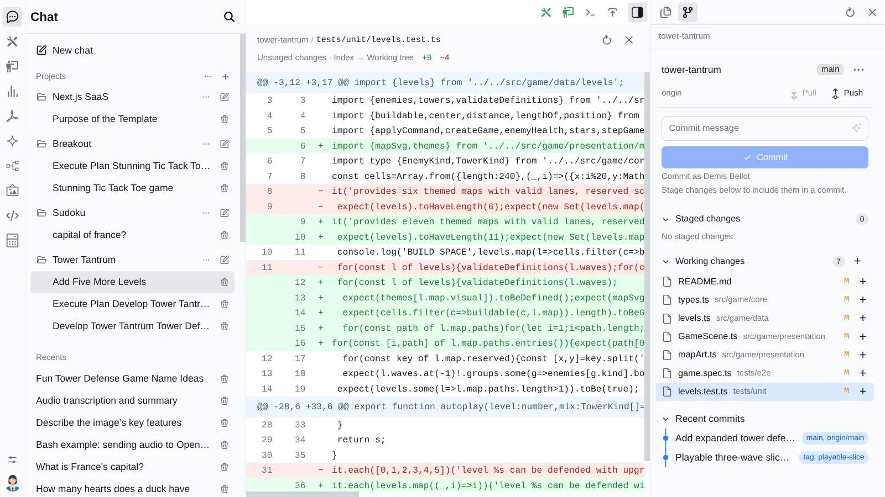Open the user avatar at bottom left

(12, 483)
